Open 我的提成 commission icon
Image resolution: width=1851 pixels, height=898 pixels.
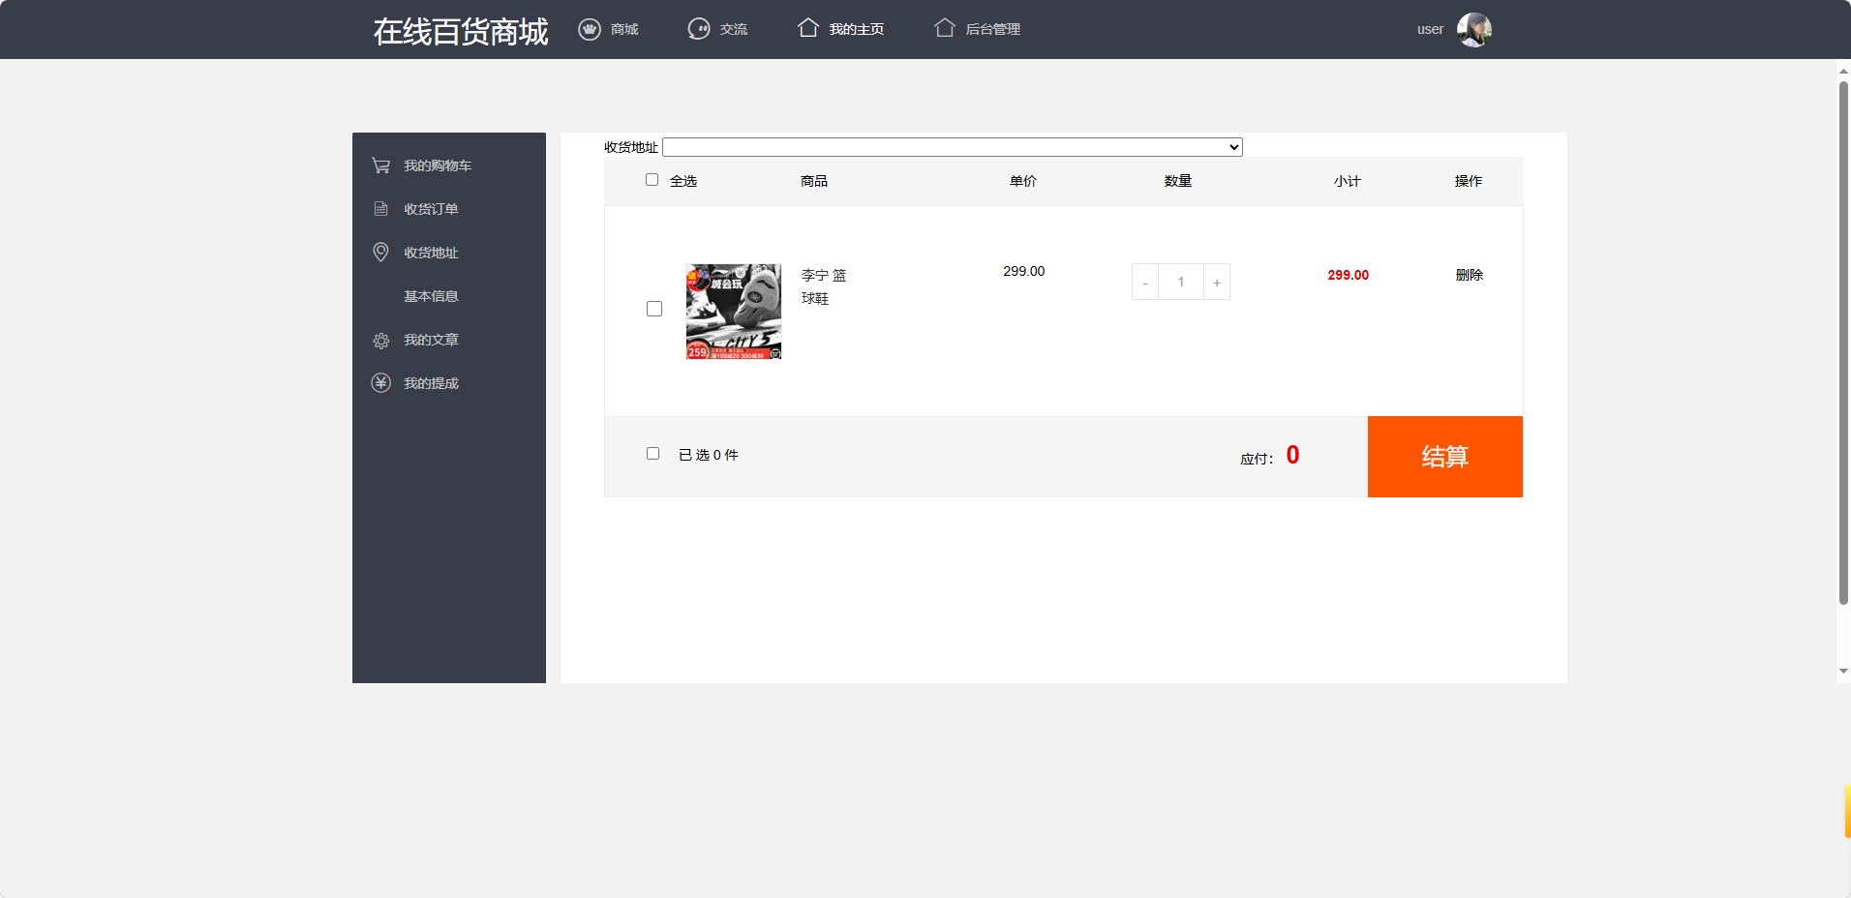click(x=379, y=382)
